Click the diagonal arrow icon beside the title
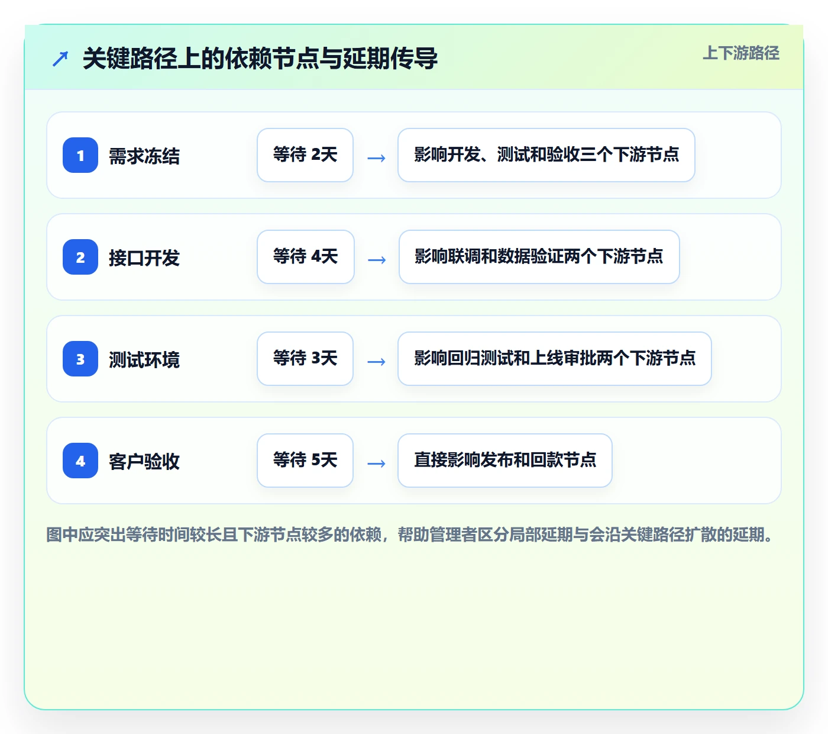 60,59
